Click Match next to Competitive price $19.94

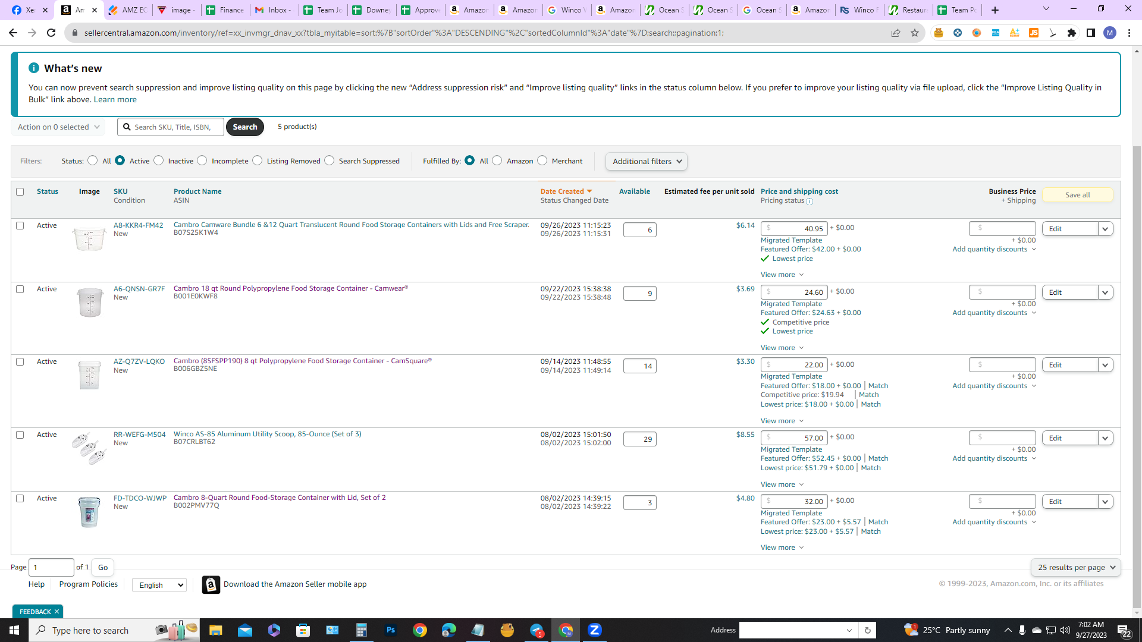[x=869, y=395]
